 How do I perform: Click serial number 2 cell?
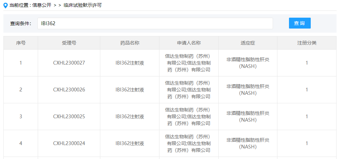(21, 90)
